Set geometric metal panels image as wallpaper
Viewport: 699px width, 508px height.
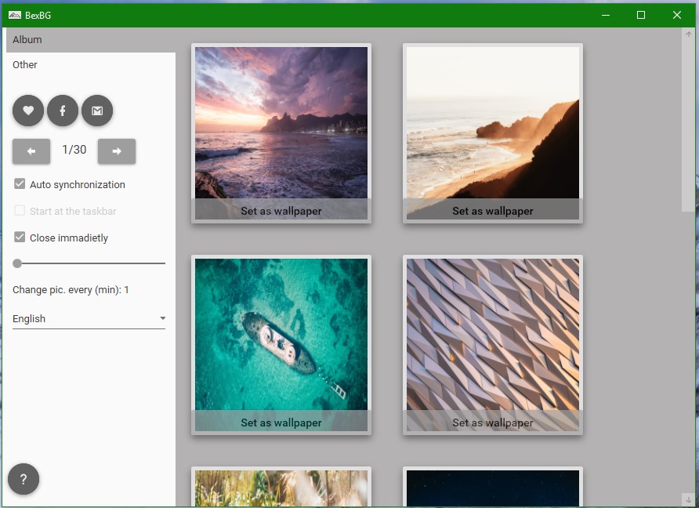click(x=493, y=423)
